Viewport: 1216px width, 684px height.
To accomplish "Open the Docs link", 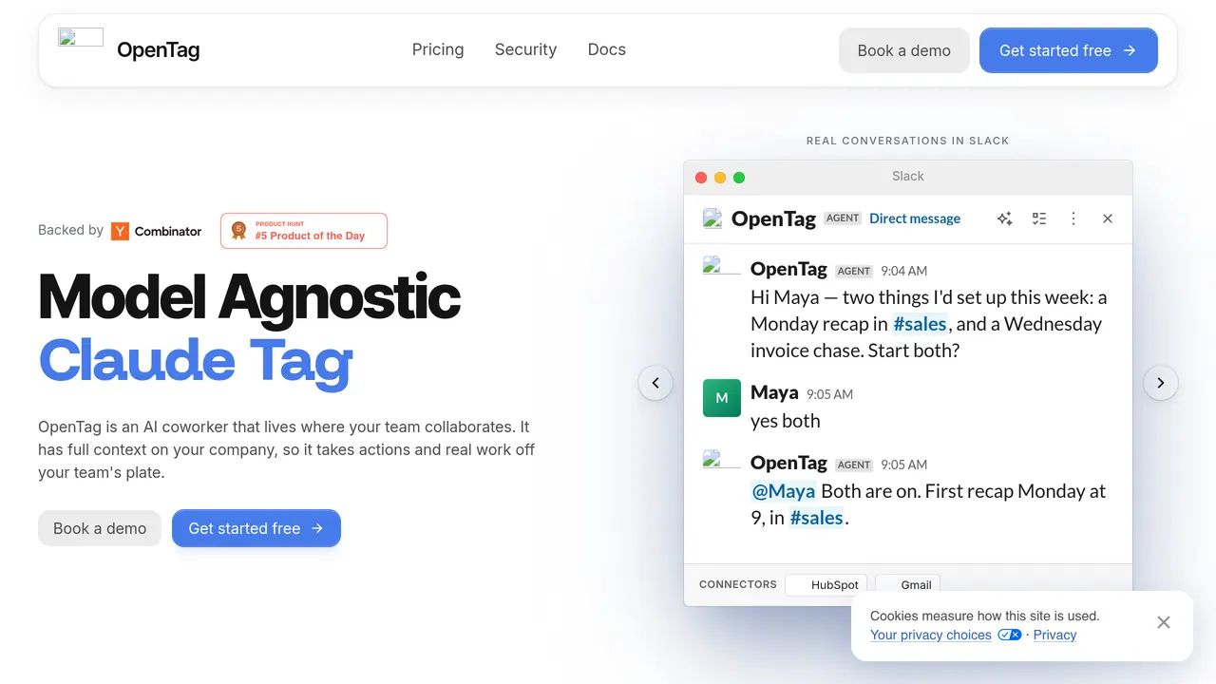I will pos(607,49).
